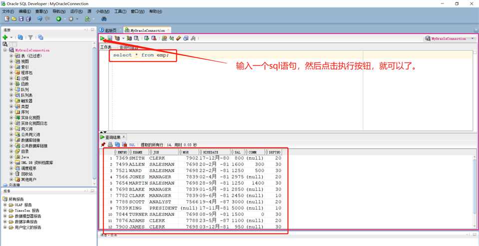Click the SQL History icon in worksheet toolbar
479x246 pixels.
[x=185, y=38]
